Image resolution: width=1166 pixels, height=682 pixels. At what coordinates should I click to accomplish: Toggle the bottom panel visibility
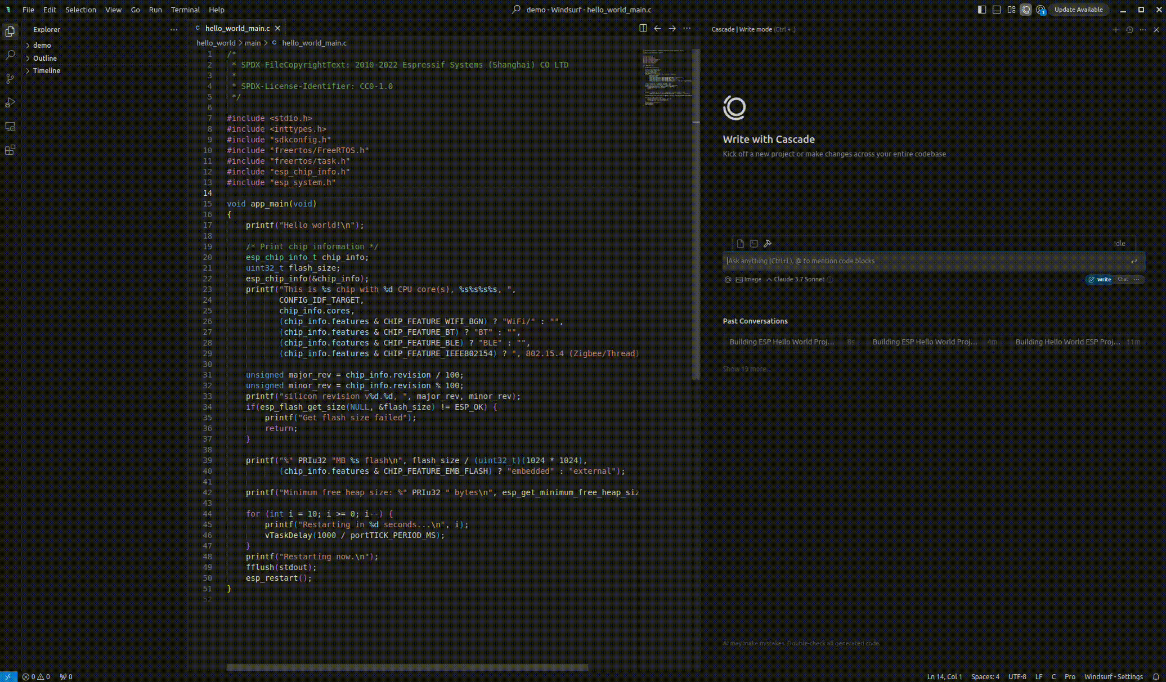click(997, 10)
